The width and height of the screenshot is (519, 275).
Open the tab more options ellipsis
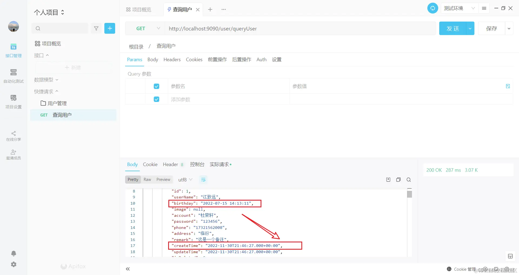pos(224,9)
